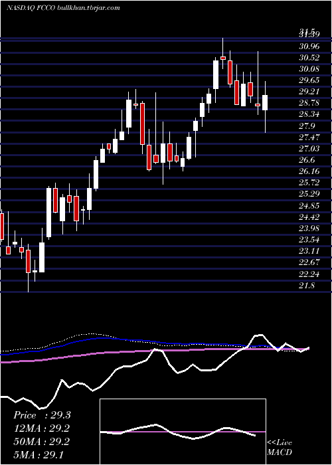This screenshot has width=332, height=465.
Task: Select the 28.34 price axis label
Action: [309, 114]
